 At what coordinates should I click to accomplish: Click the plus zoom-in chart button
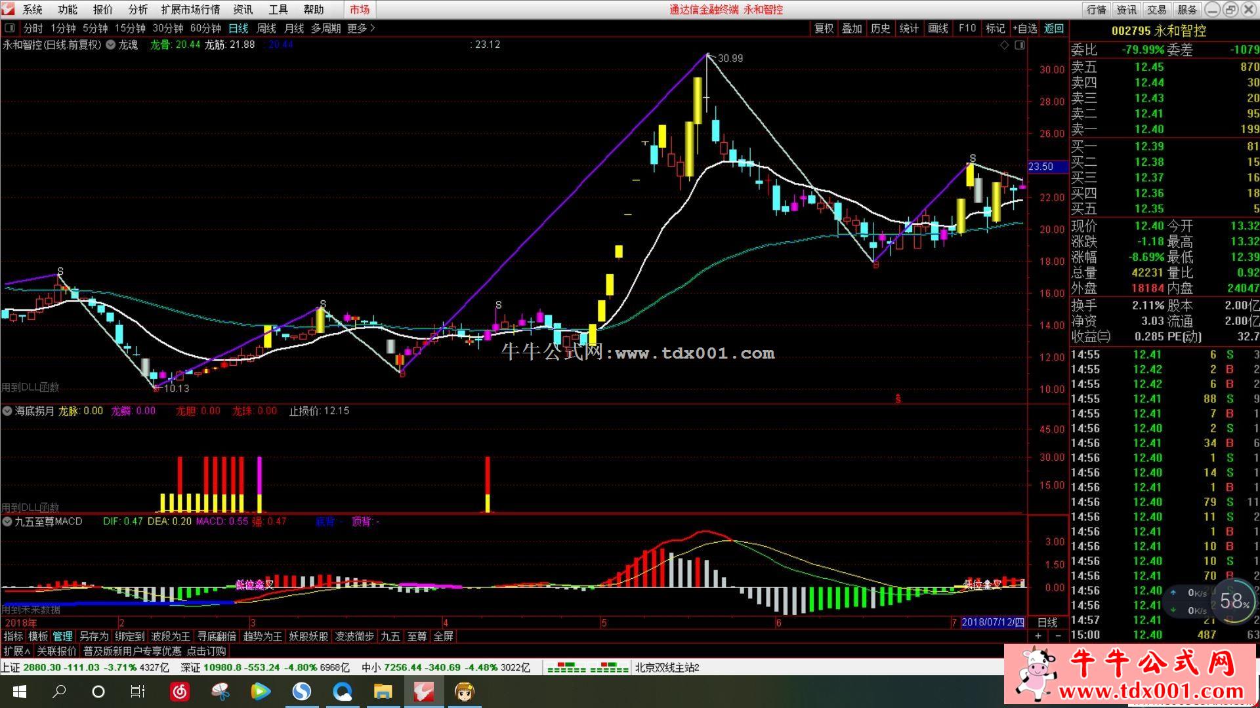click(x=1038, y=636)
